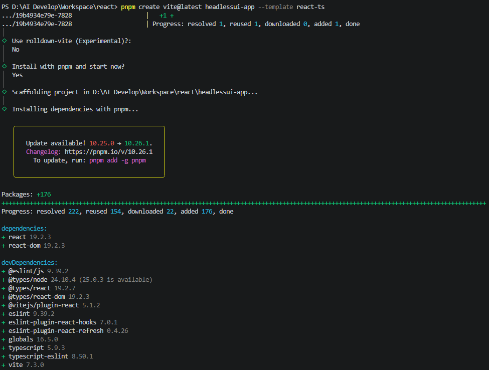The width and height of the screenshot is (489, 370).
Task: Click the 'eslint-plugin-react-refresh 0.4.26' line
Action: pyautogui.click(x=65, y=331)
